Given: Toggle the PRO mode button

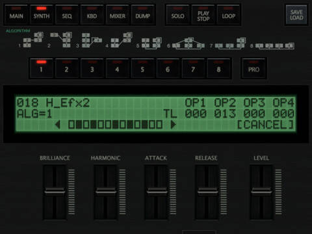Looking at the screenshot, I should 253,68.
